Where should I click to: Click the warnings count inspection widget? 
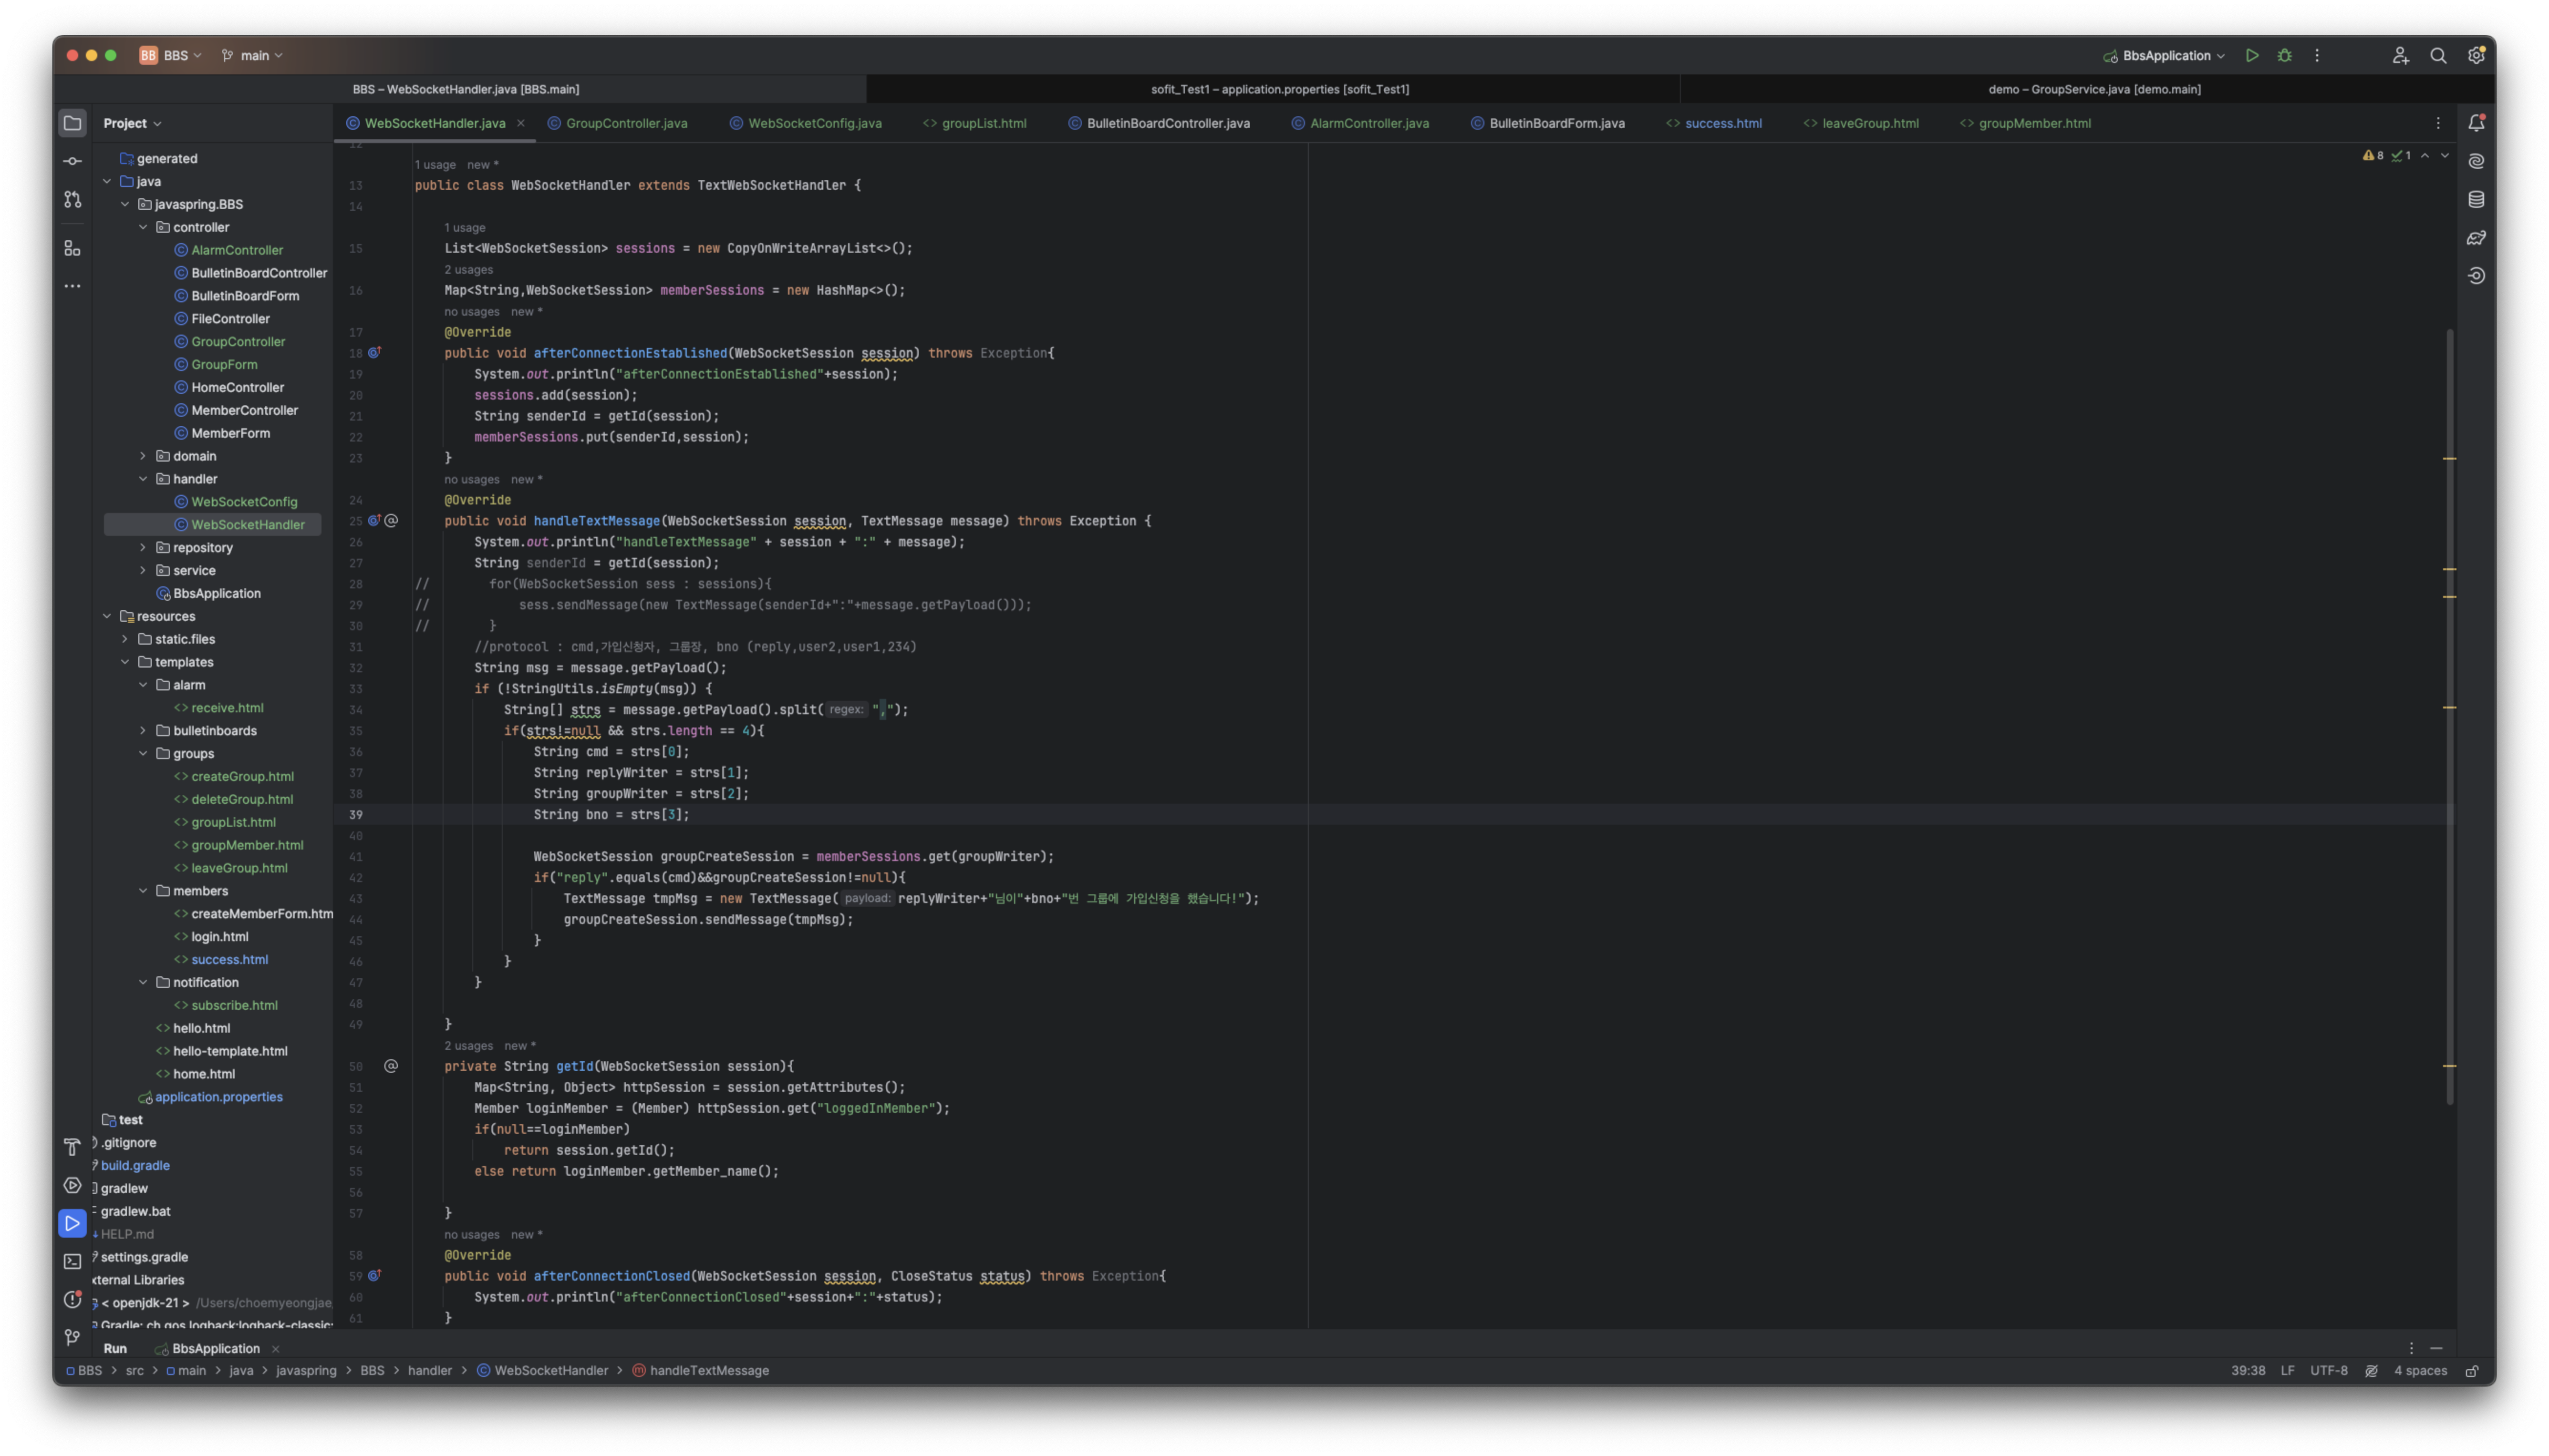click(x=2372, y=156)
